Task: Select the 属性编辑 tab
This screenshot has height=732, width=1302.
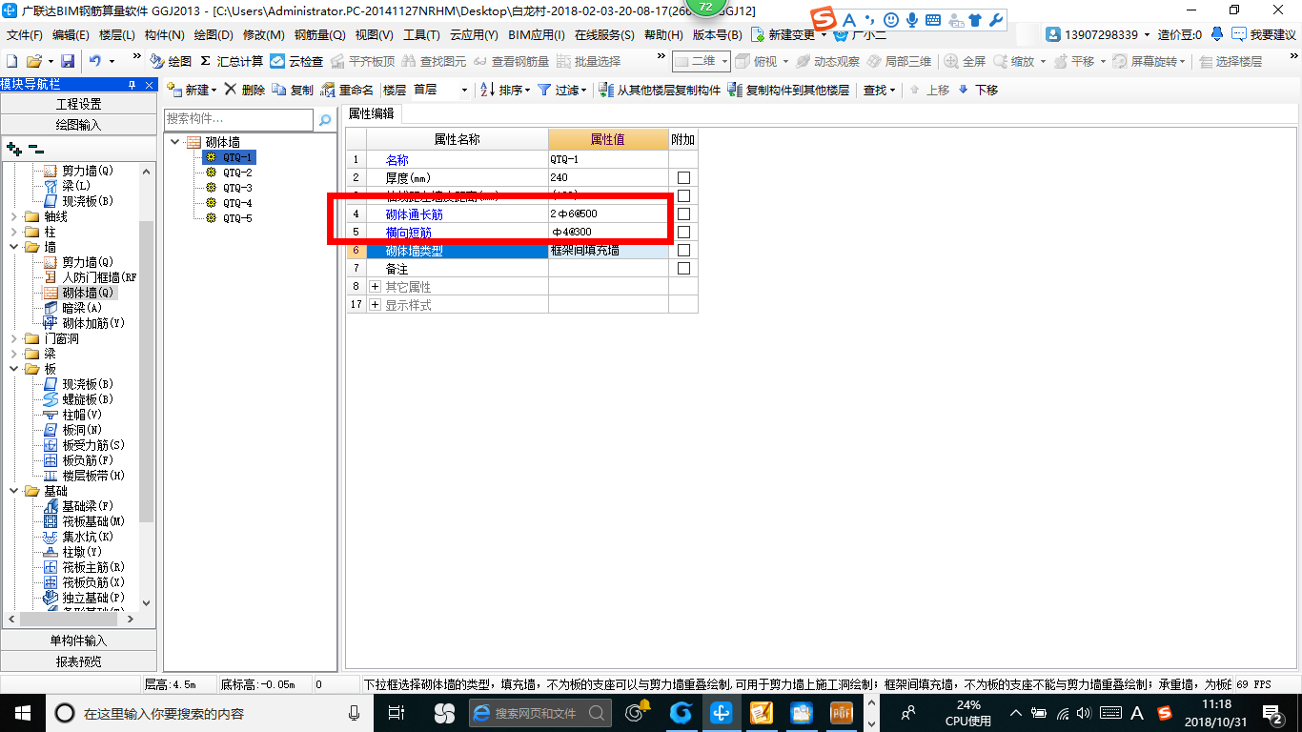Action: point(371,113)
